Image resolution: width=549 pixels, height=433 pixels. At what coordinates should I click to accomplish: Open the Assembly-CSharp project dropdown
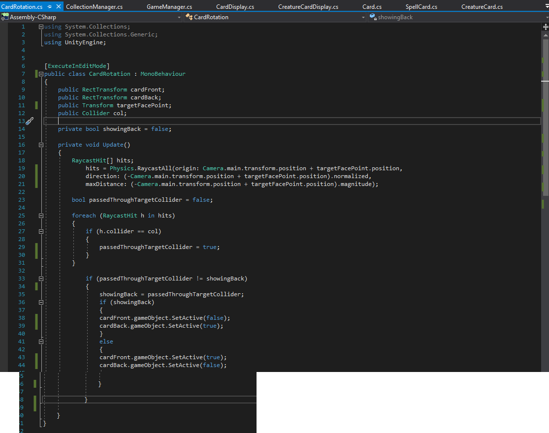pyautogui.click(x=179, y=17)
